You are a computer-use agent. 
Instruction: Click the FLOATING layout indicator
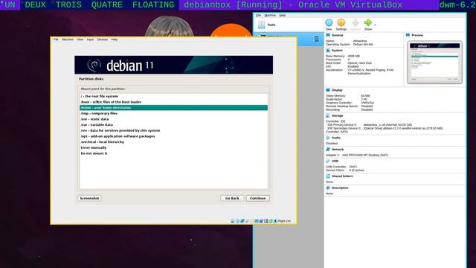tap(153, 5)
